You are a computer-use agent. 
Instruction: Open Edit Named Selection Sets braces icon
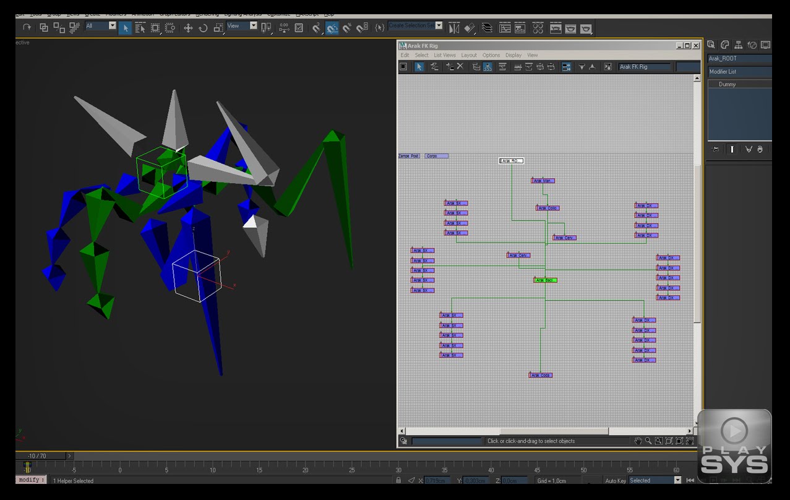point(380,28)
